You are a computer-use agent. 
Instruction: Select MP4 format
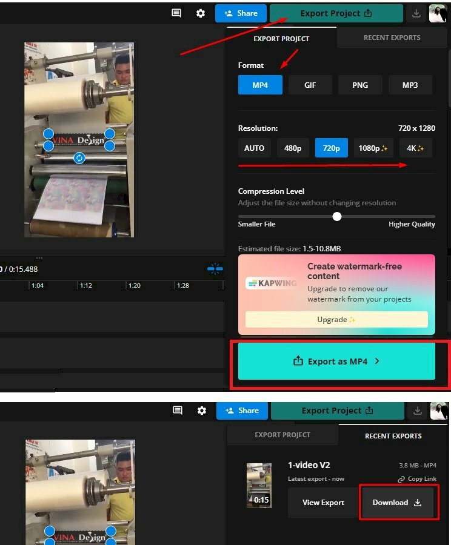coord(260,85)
